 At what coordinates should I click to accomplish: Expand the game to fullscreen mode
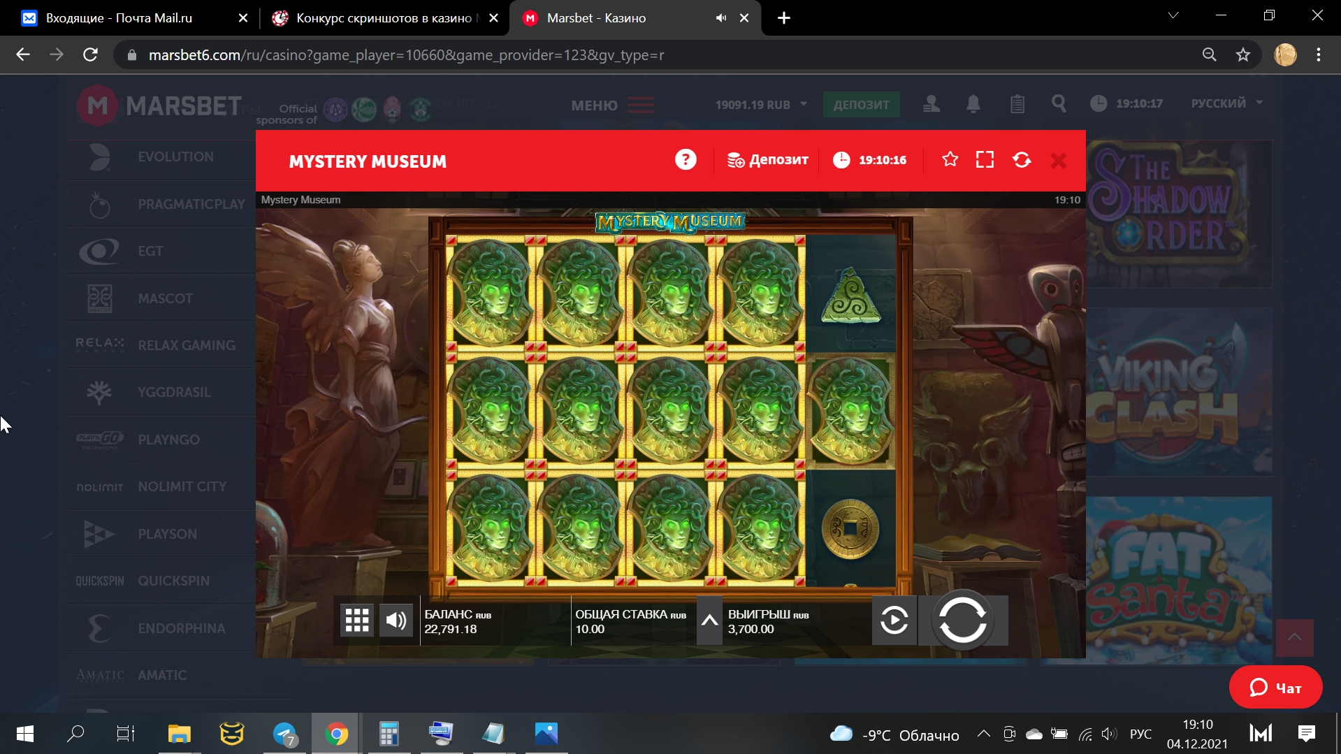985,160
